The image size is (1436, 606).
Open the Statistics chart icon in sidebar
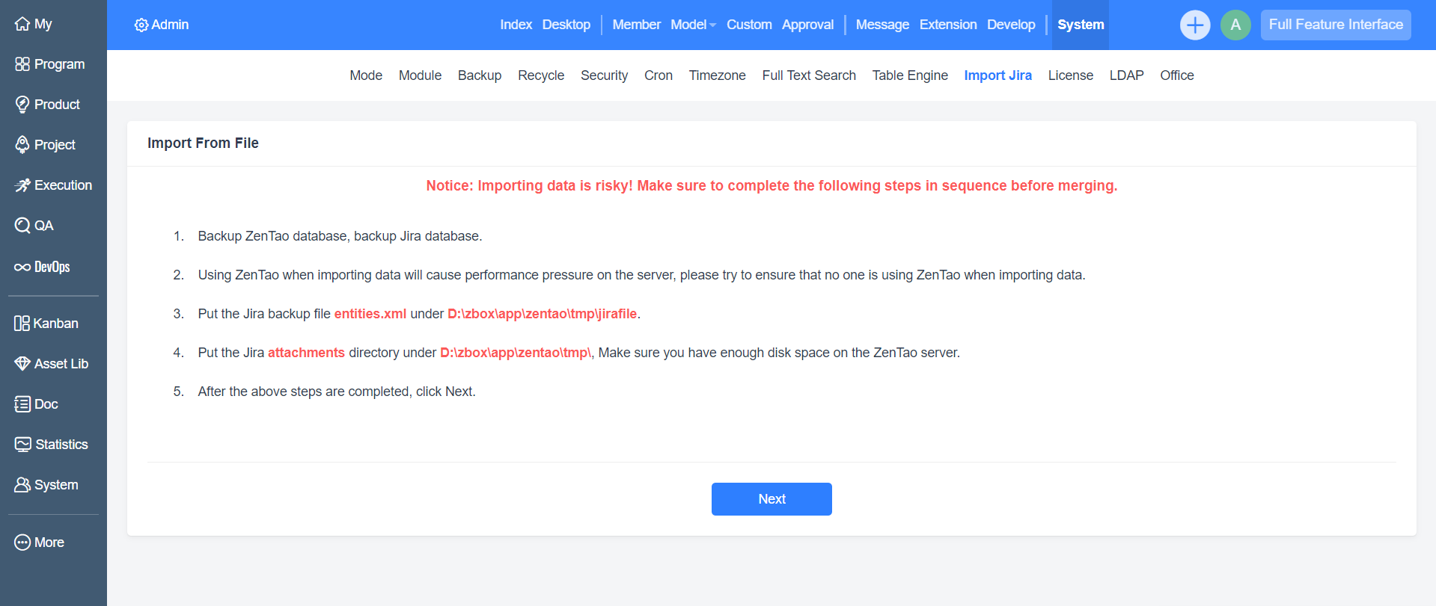click(22, 445)
